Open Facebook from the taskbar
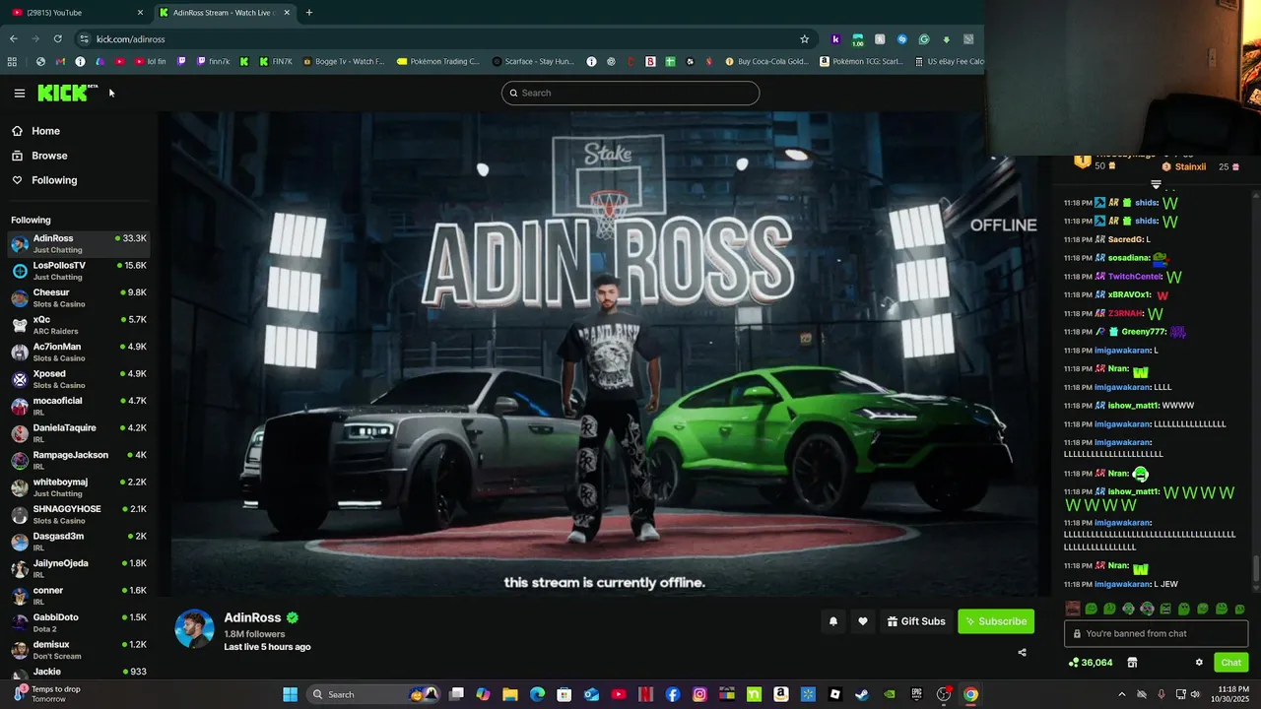The width and height of the screenshot is (1261, 709). tap(673, 694)
